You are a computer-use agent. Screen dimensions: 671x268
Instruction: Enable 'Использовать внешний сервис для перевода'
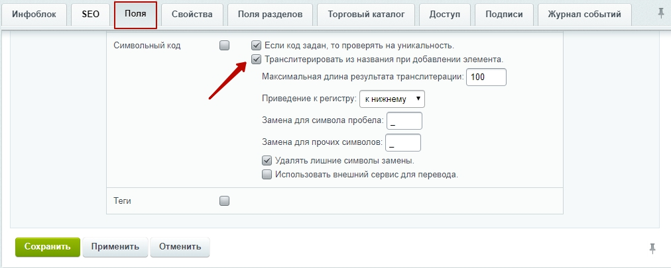[267, 175]
